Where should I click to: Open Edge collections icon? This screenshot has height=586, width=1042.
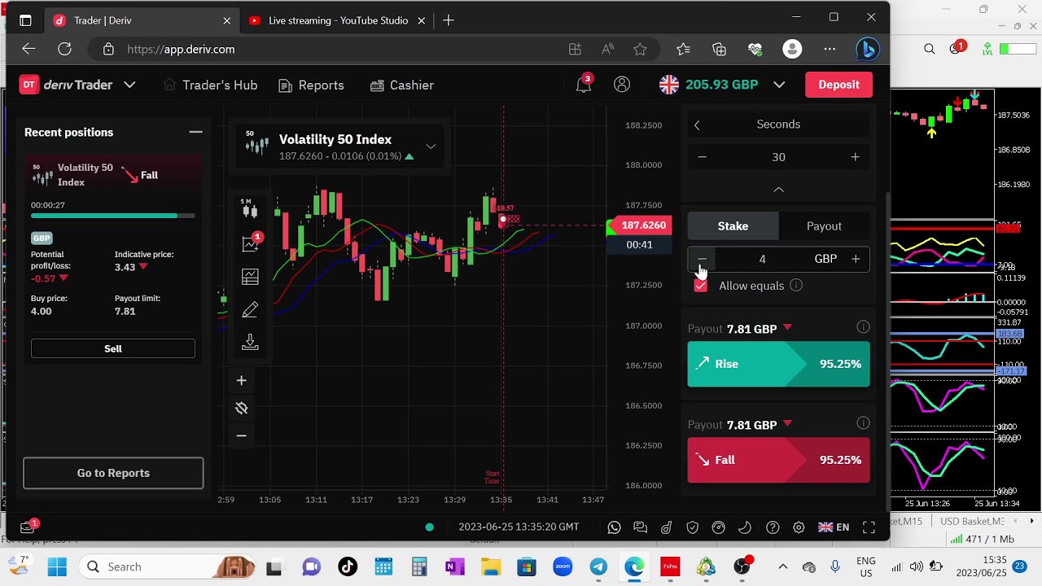pos(719,50)
